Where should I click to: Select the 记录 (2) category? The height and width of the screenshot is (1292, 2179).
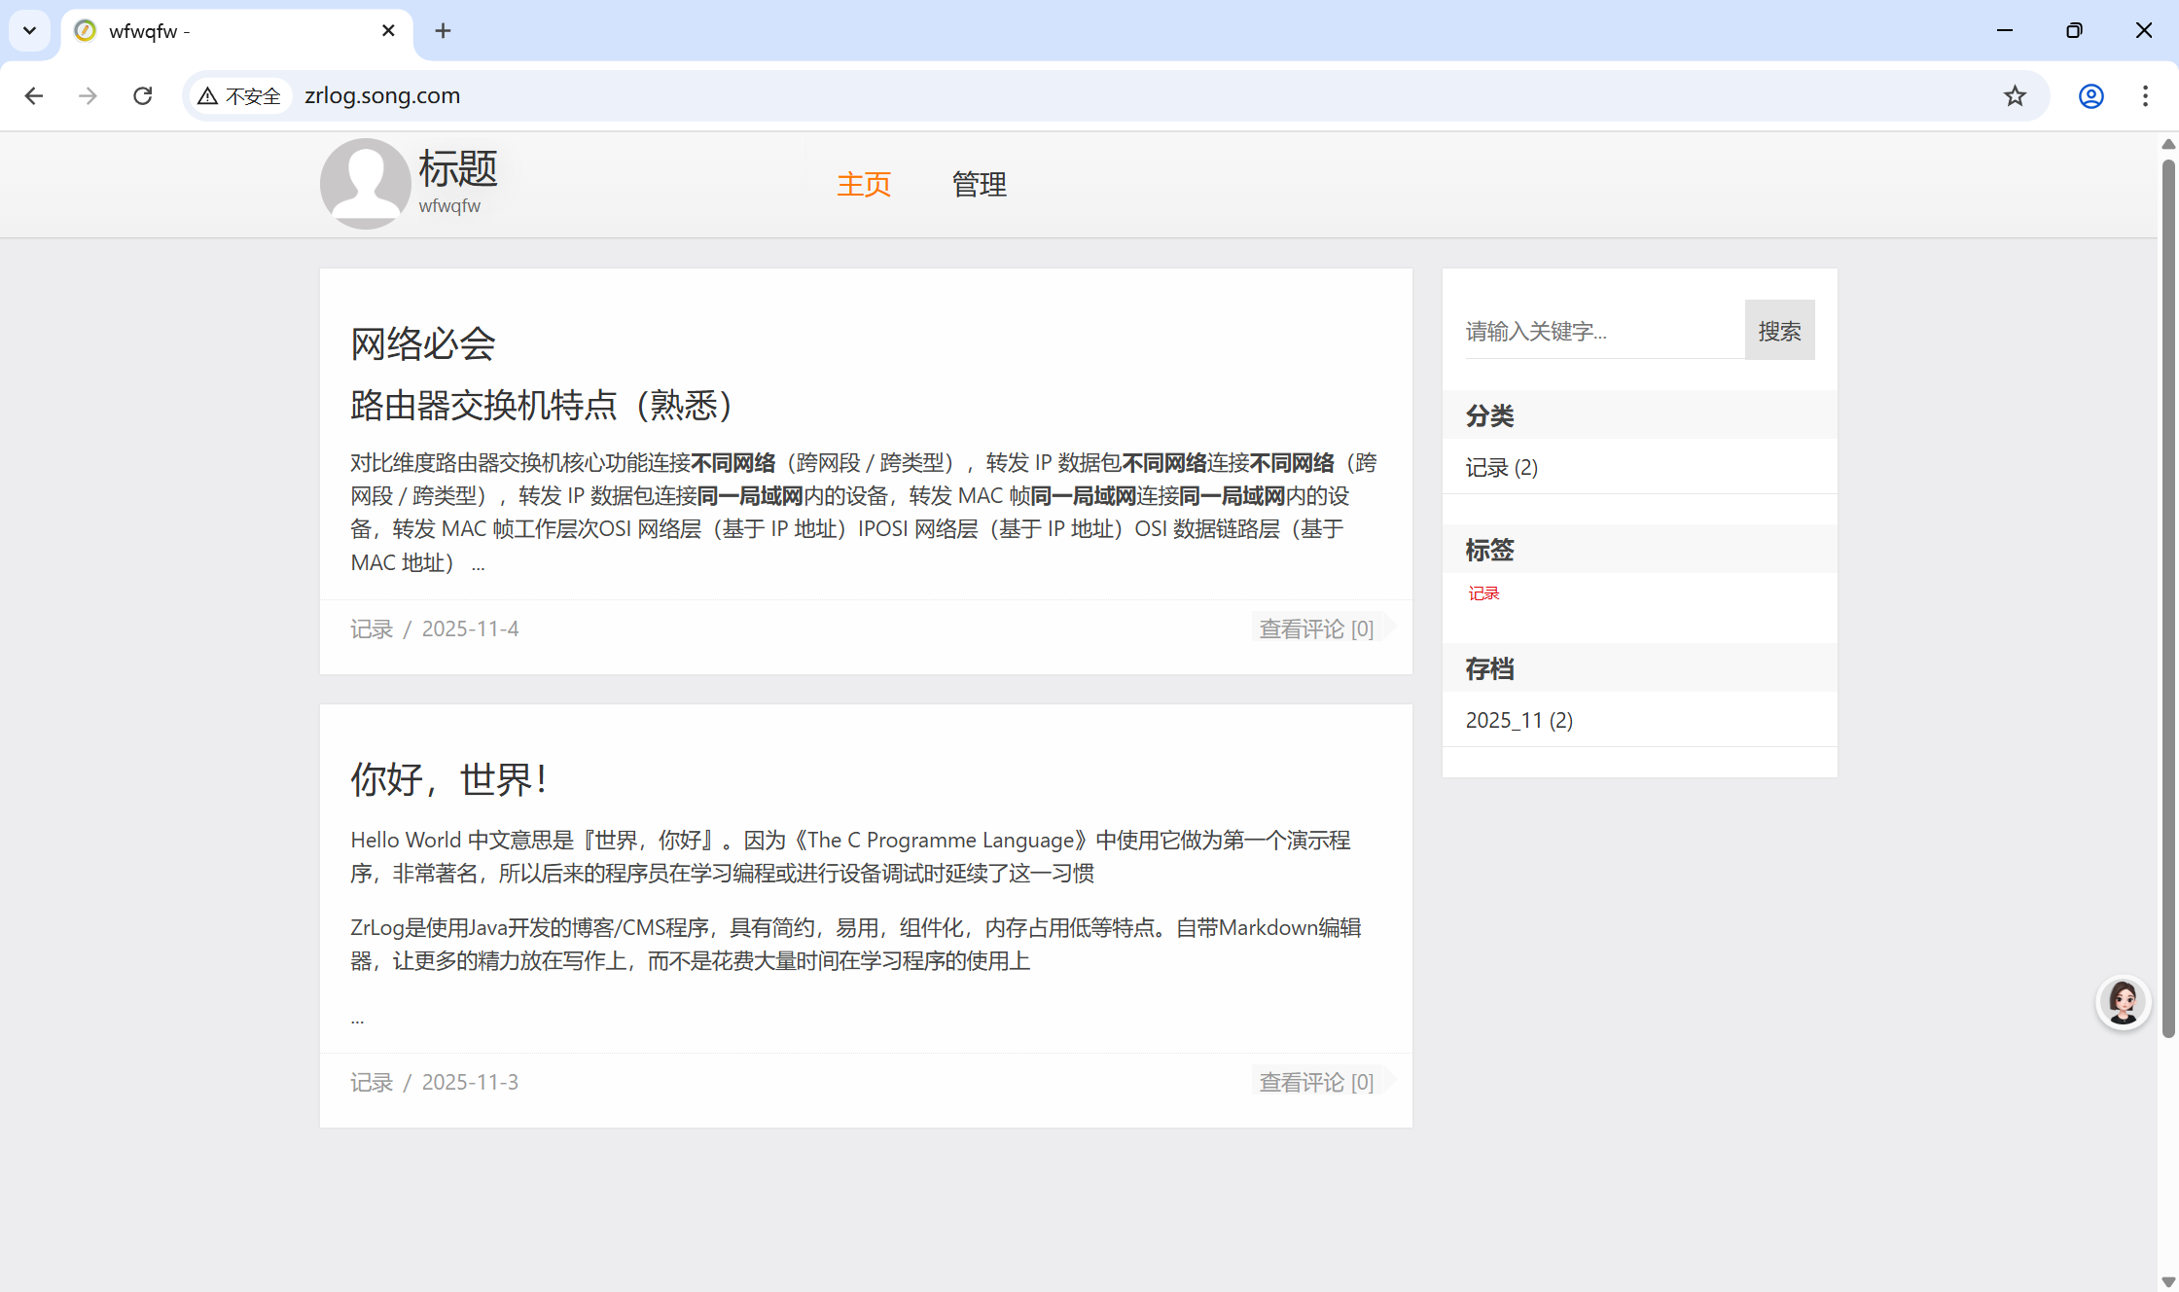click(1501, 467)
